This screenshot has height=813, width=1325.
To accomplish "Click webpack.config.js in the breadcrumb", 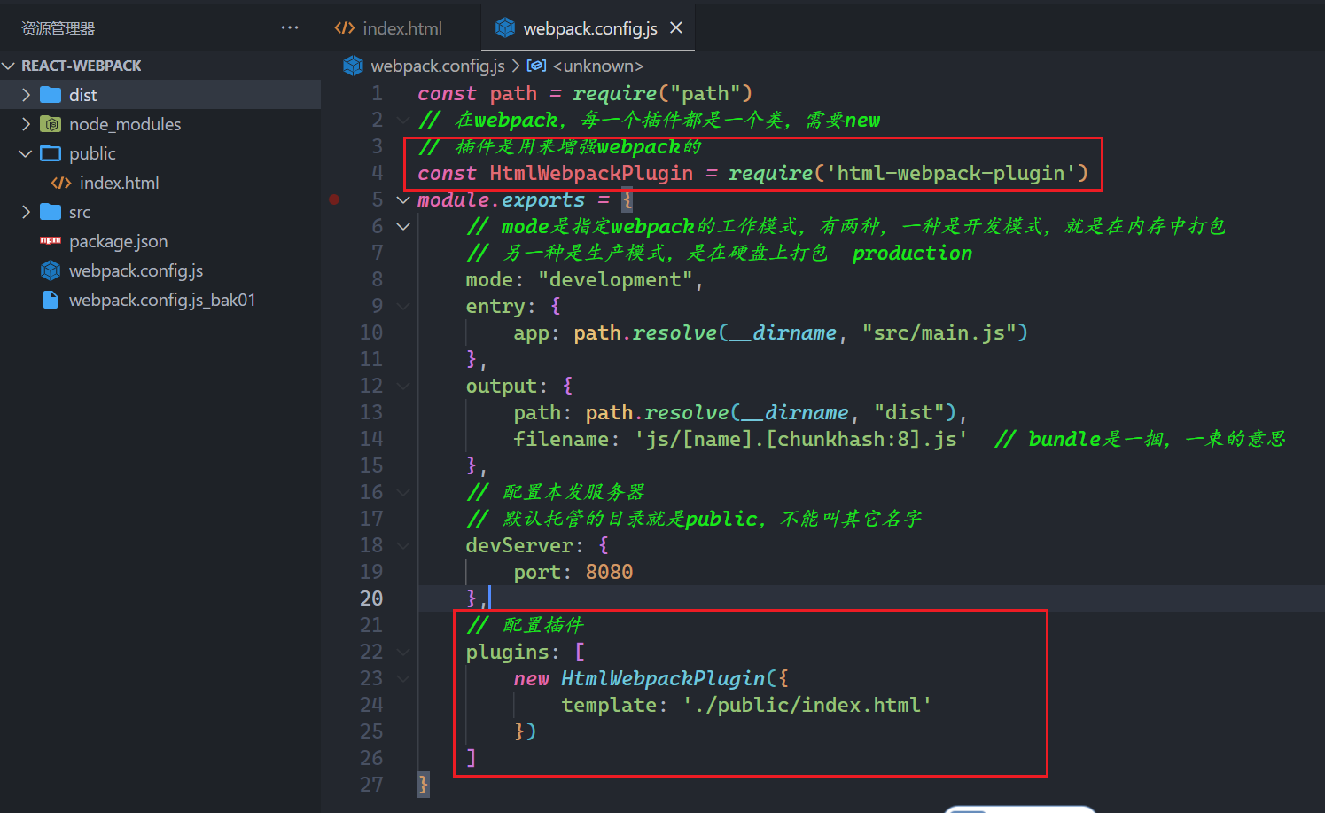I will pyautogui.click(x=438, y=66).
